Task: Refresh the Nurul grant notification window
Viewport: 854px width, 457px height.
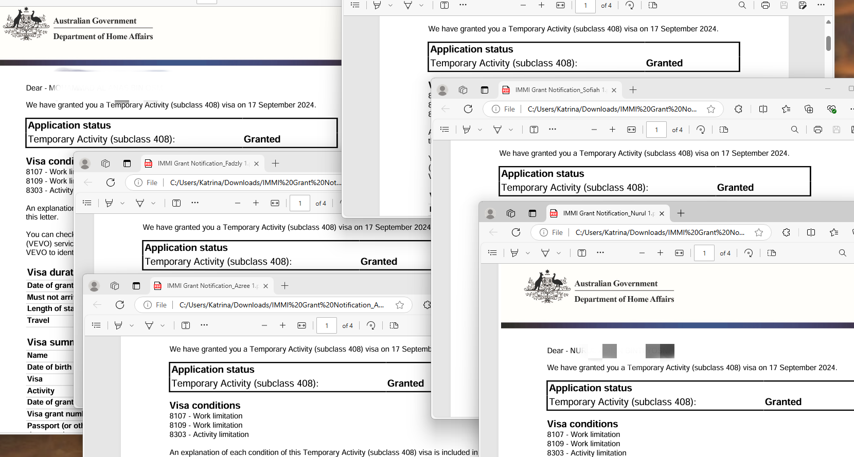Action: 516,232
